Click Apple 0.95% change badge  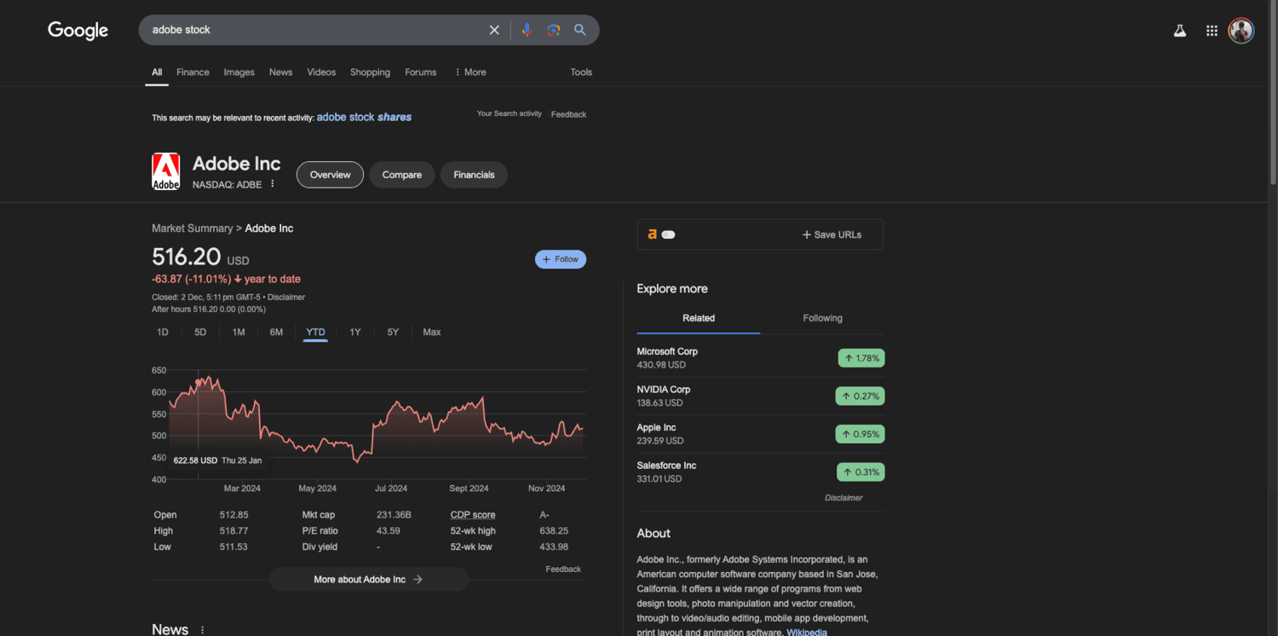click(860, 434)
